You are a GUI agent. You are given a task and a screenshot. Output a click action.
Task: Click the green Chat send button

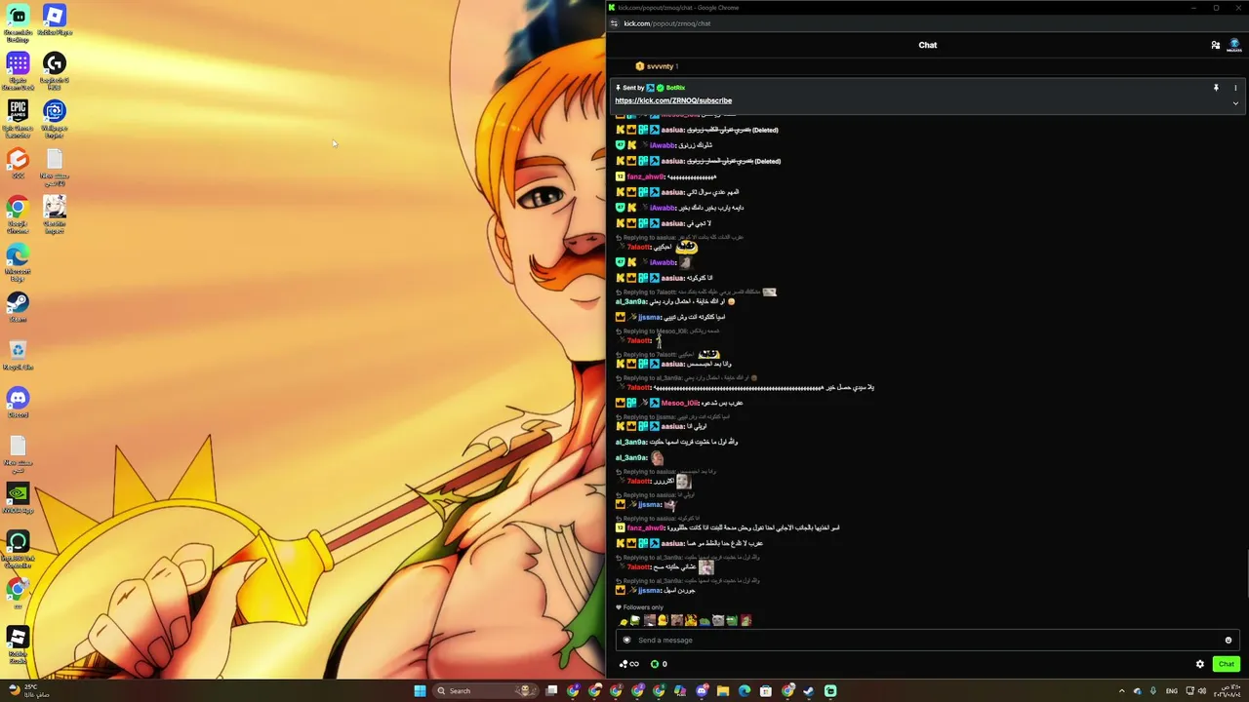point(1227,664)
